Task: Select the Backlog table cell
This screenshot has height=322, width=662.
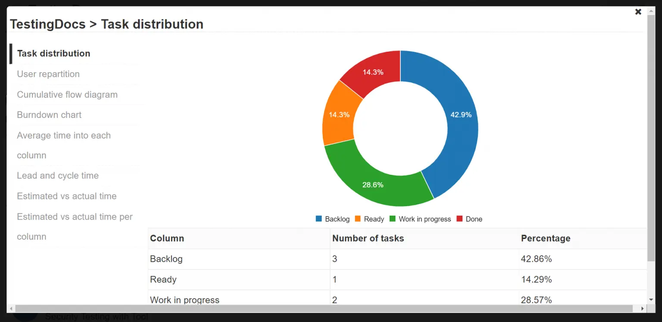Action: pyautogui.click(x=239, y=259)
